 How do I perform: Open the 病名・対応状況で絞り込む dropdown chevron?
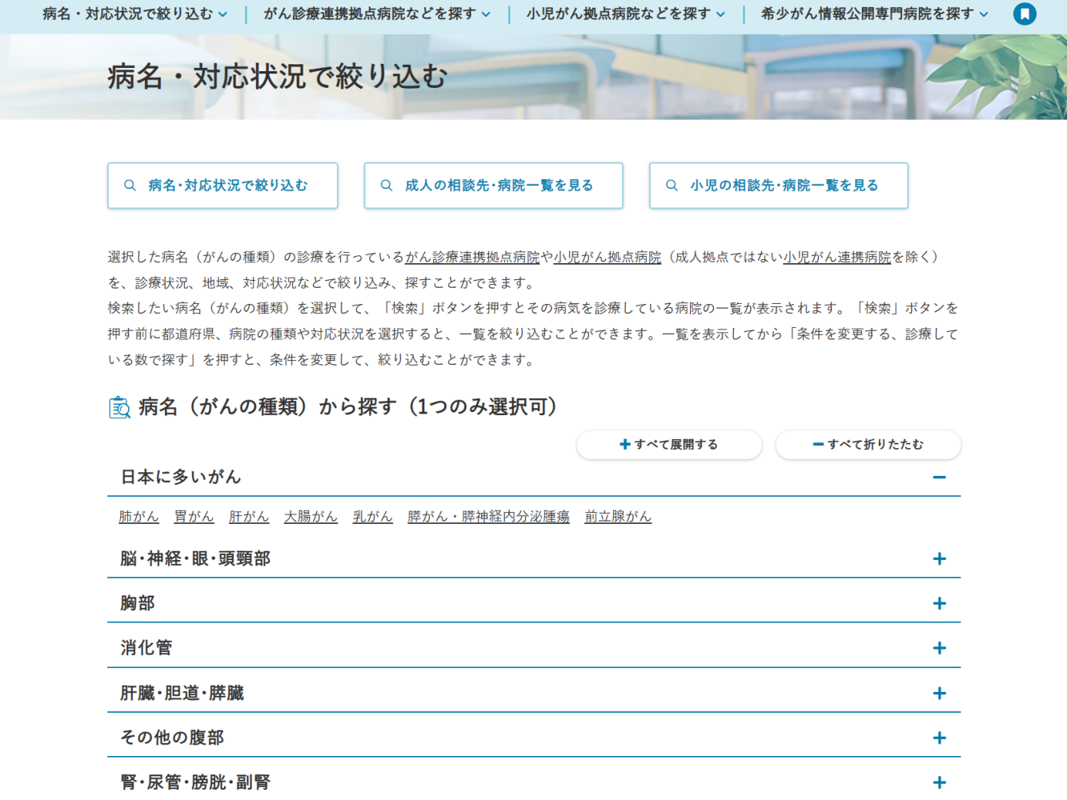tap(224, 14)
